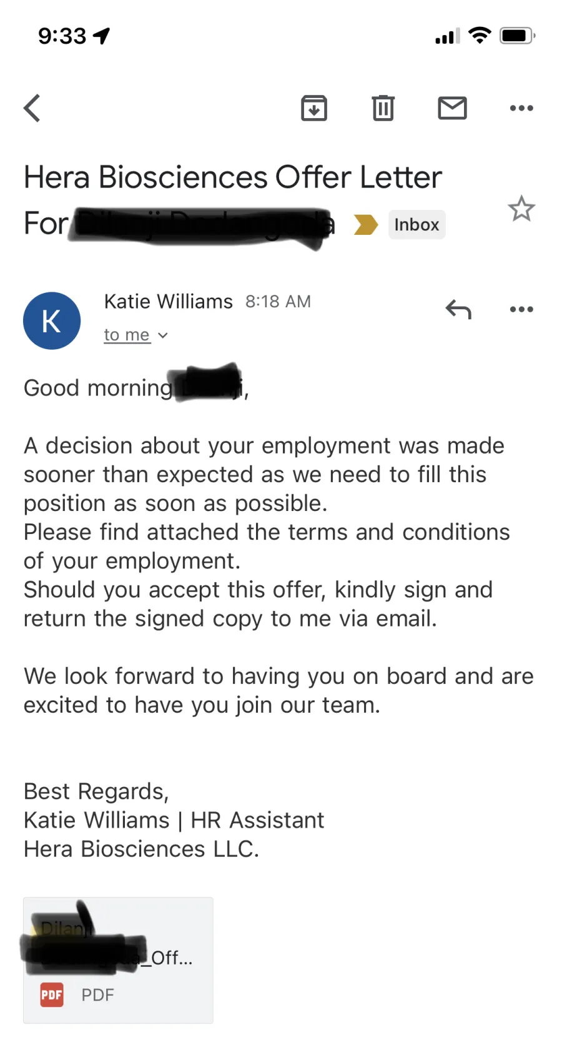Viewport: 562px width, 1045px height.
Task: Open Katie Williams sender avatar
Action: (52, 320)
